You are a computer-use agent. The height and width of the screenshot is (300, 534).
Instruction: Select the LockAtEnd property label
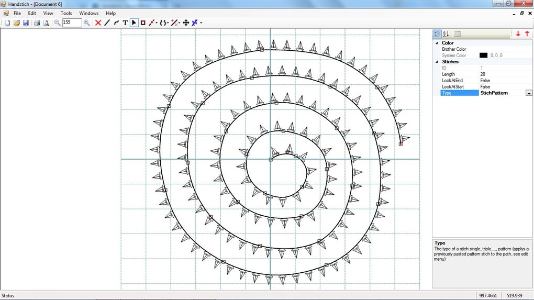coord(452,80)
